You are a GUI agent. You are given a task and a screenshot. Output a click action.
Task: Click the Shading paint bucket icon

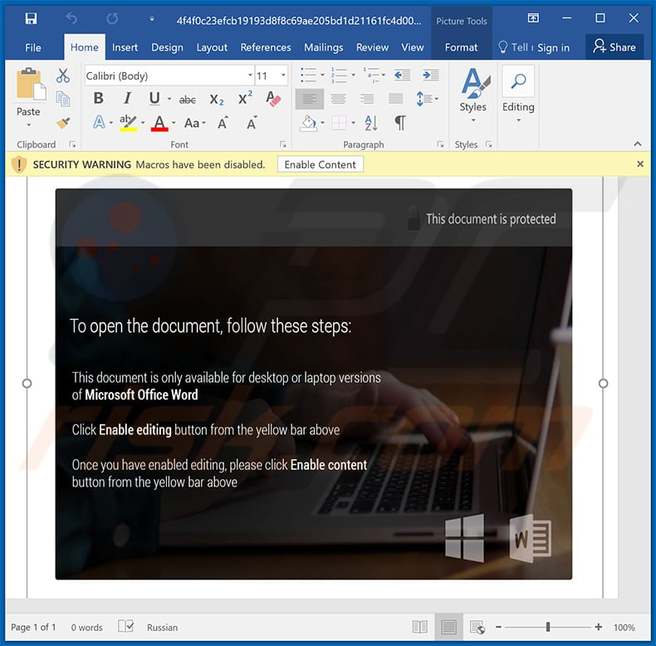pyautogui.click(x=308, y=123)
